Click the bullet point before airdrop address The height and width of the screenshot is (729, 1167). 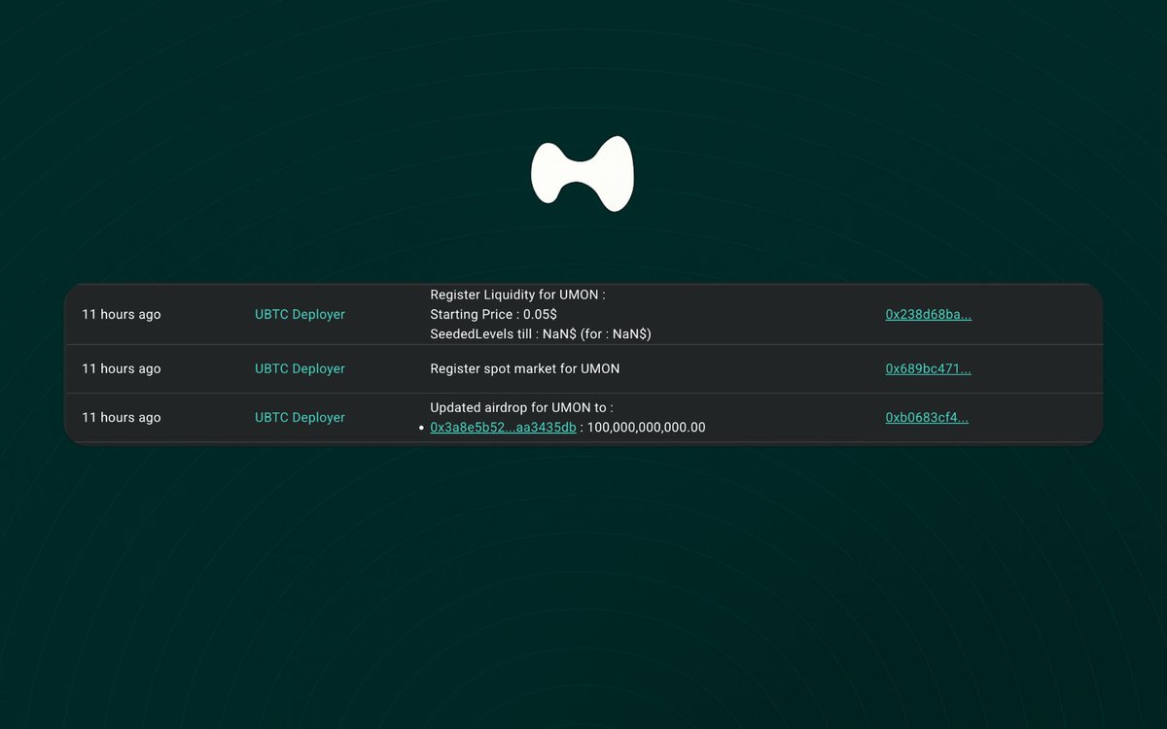(422, 428)
